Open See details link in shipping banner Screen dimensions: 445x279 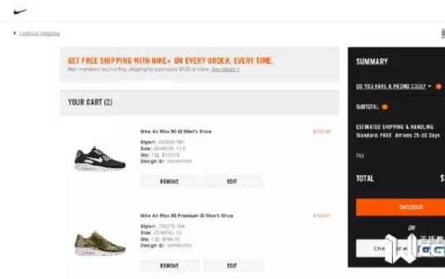click(226, 69)
